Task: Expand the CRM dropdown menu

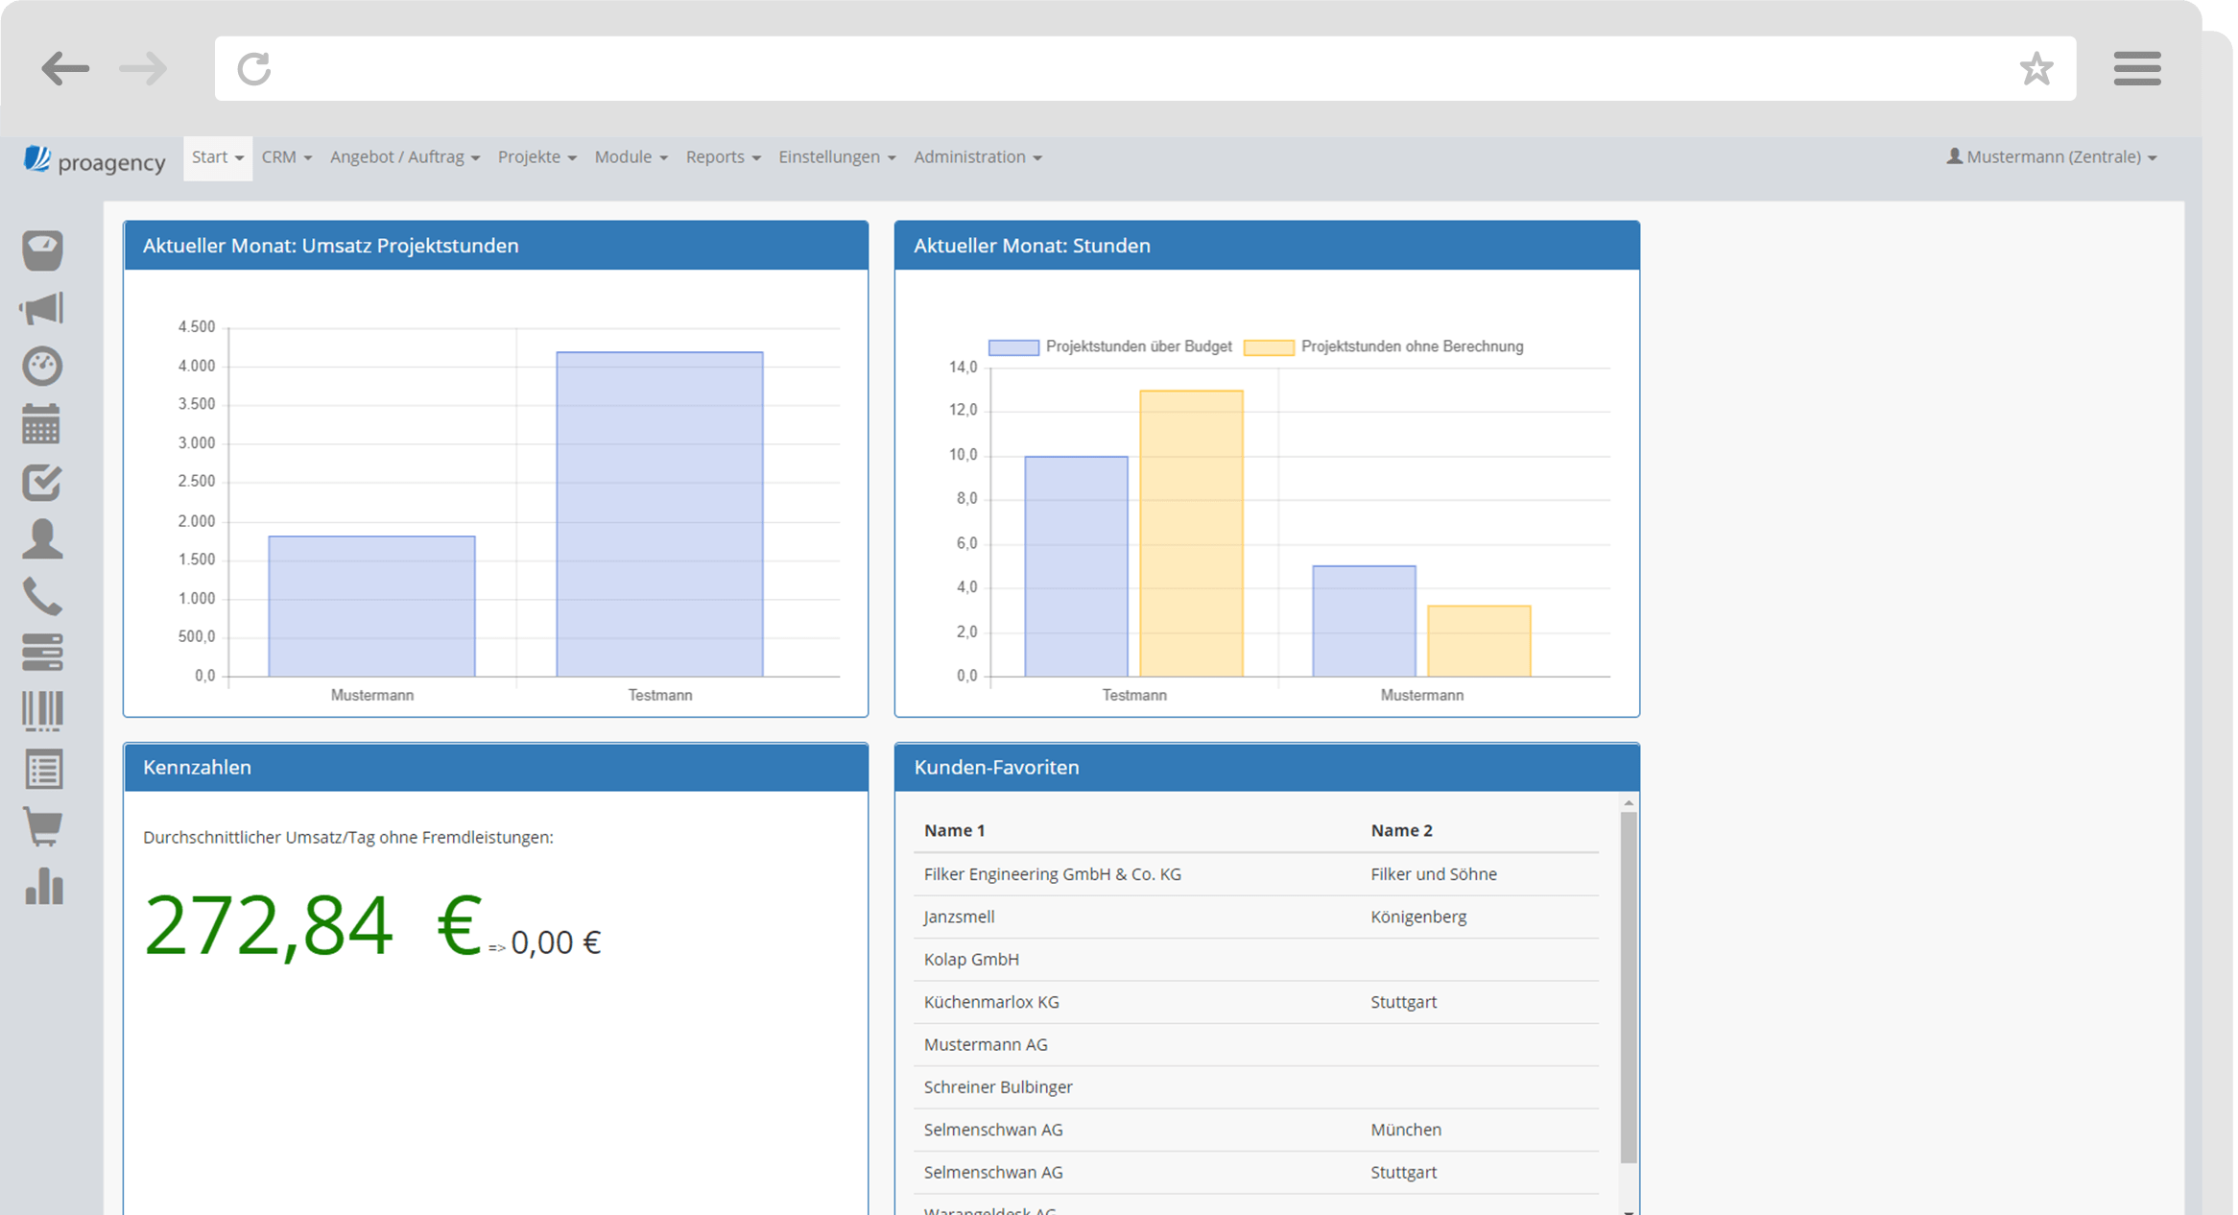Action: [286, 157]
